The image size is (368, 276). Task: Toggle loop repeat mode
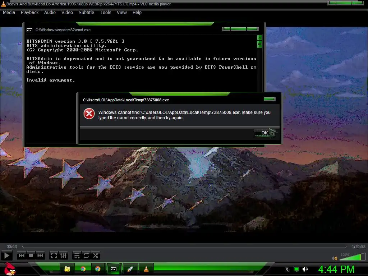pos(86,256)
